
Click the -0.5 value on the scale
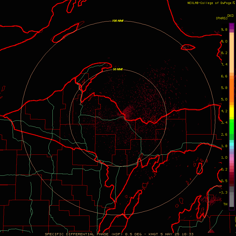tap(223, 181)
